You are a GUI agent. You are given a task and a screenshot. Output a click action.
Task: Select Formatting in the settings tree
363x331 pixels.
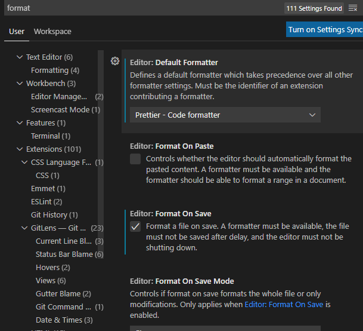coord(49,71)
